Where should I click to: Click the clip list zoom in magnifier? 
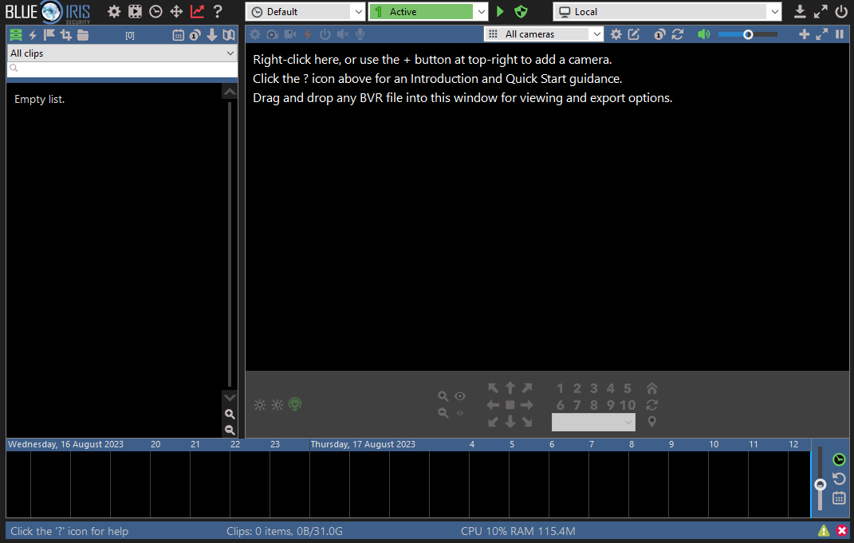tap(230, 414)
